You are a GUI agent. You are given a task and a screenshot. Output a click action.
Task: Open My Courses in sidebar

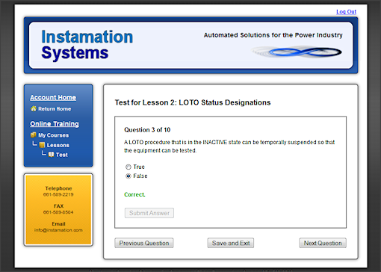tap(54, 135)
